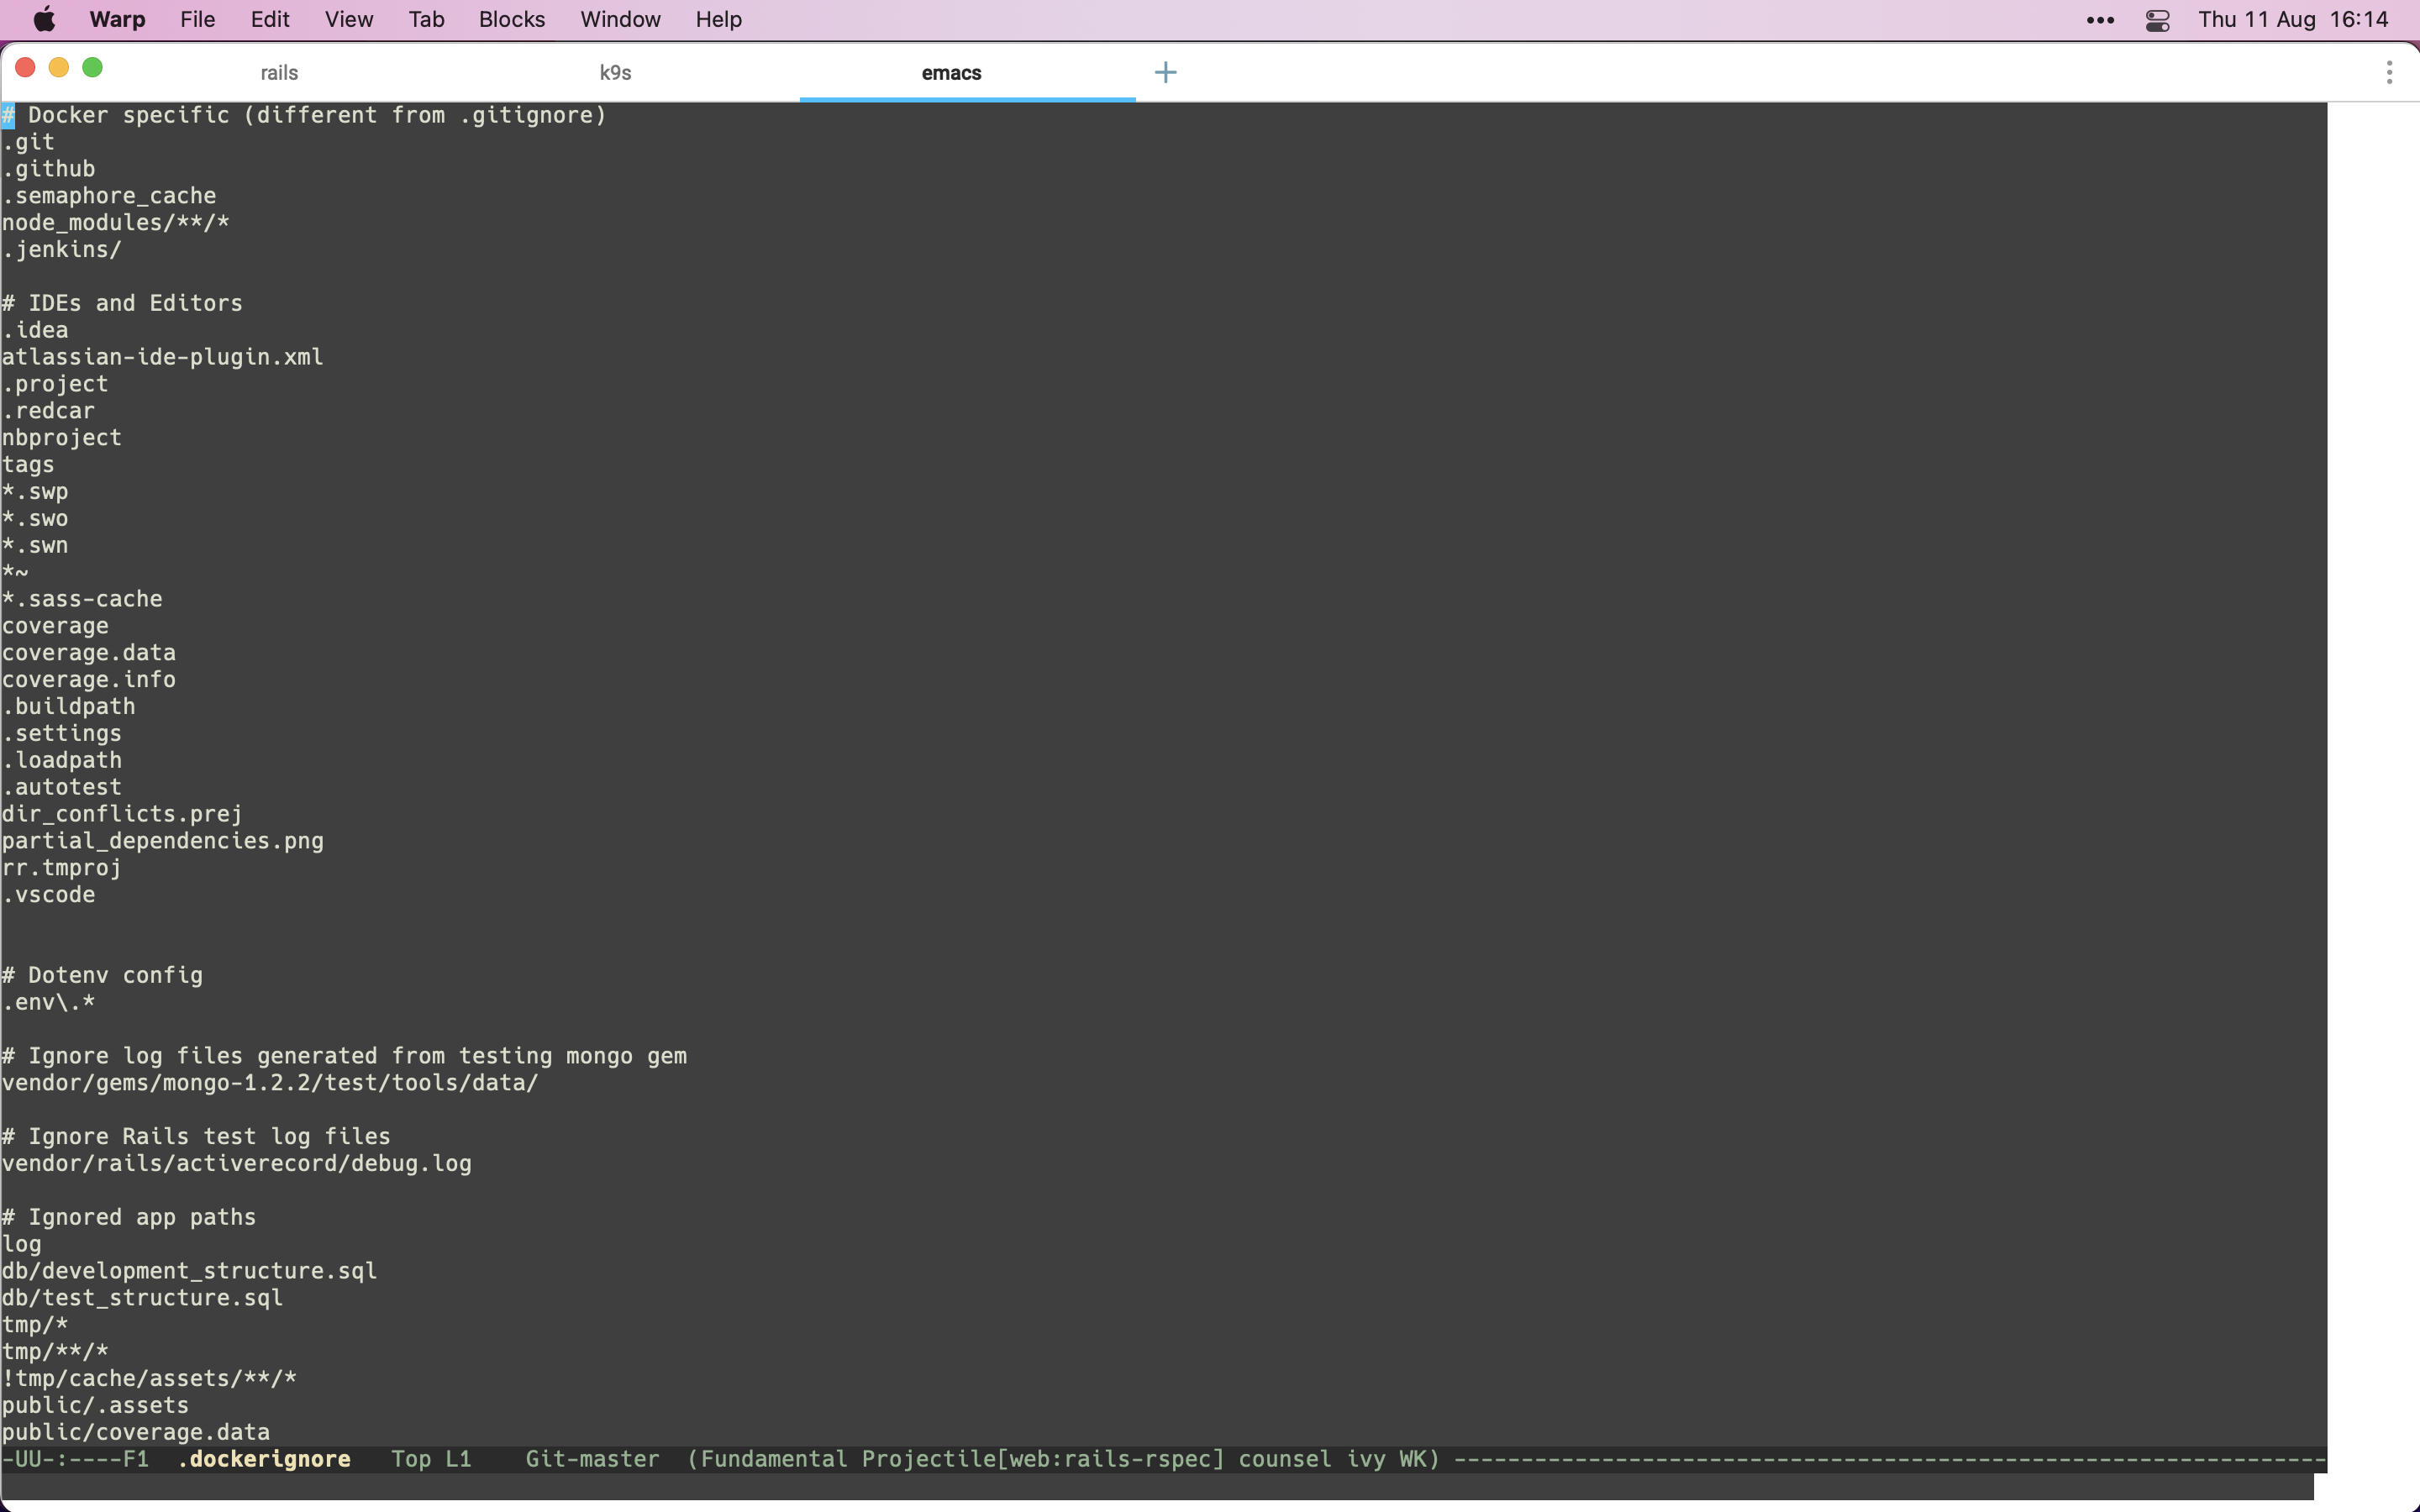Open the Window menu

620,19
